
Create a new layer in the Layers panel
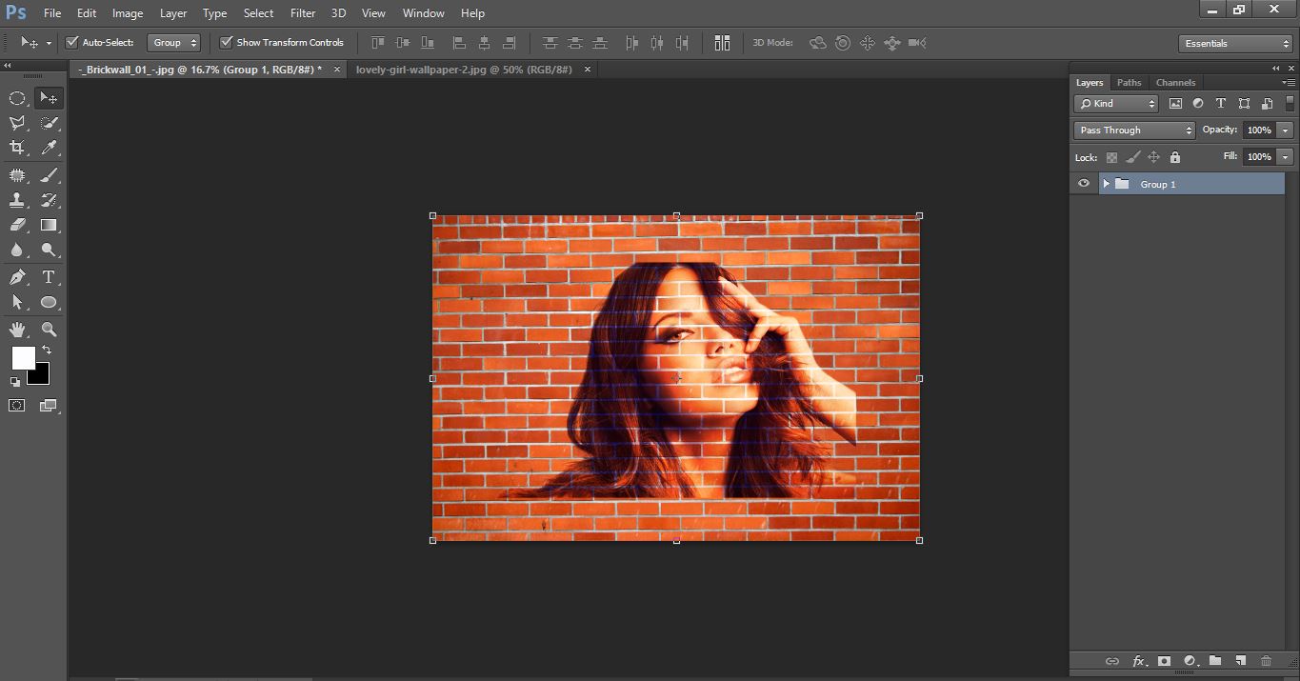coord(1241,660)
